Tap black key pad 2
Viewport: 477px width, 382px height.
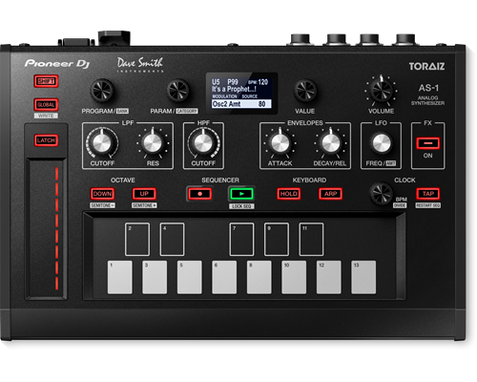coord(137,240)
